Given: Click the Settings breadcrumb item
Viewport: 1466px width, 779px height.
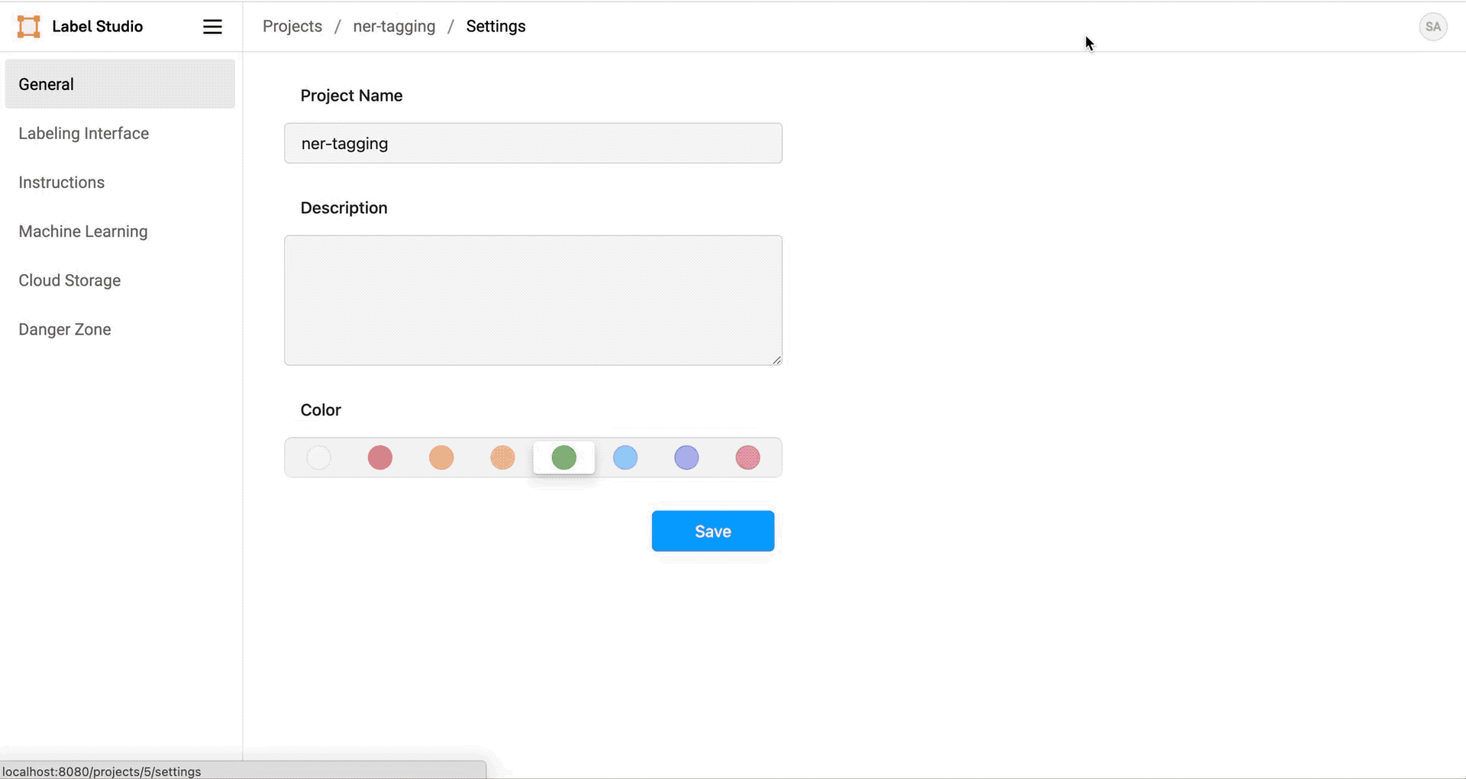Looking at the screenshot, I should 496,26.
